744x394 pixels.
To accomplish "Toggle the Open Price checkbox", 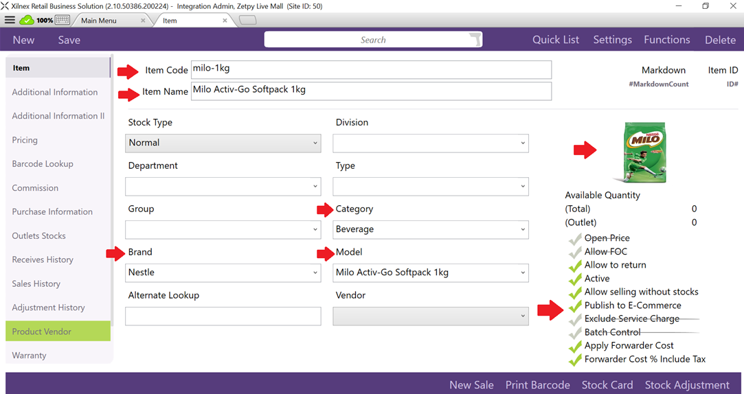I will pyautogui.click(x=575, y=238).
